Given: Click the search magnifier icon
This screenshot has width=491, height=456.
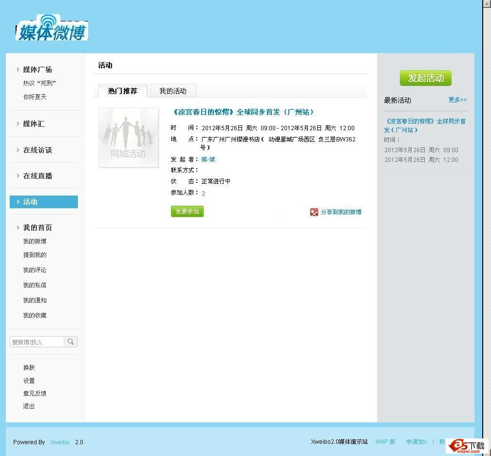Looking at the screenshot, I should point(71,341).
